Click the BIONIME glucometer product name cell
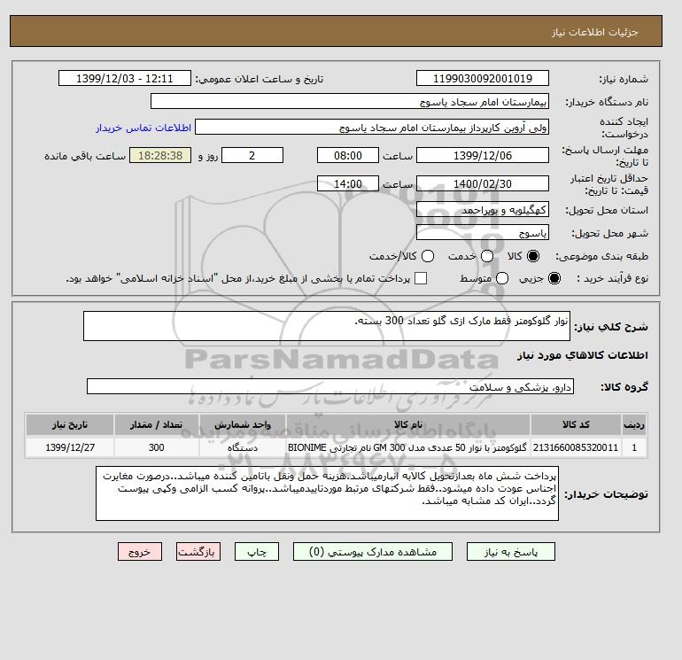682x660 pixels. pyautogui.click(x=408, y=447)
